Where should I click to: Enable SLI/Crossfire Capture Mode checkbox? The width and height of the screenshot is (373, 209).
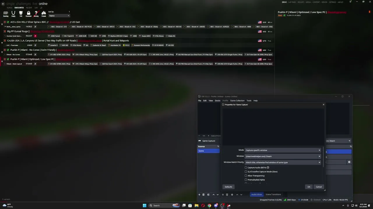point(246,172)
